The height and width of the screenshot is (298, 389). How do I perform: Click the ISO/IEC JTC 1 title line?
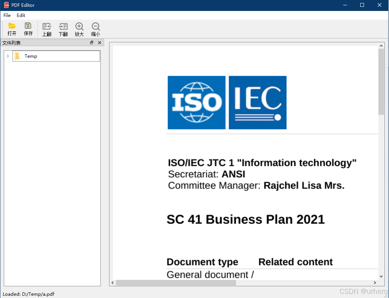262,163
